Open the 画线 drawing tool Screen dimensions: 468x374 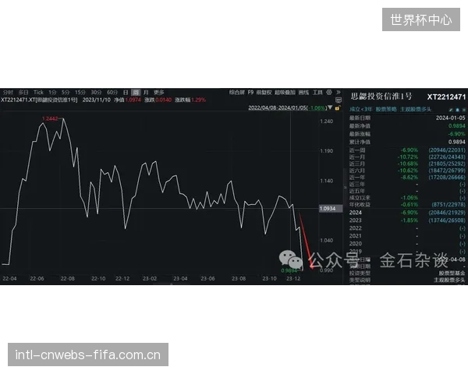point(303,93)
